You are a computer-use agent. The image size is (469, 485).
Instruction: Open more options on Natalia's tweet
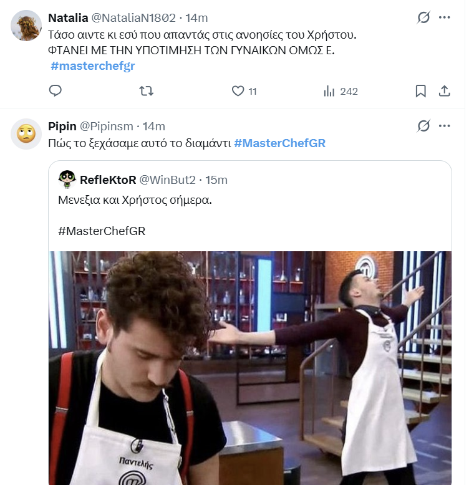445,17
